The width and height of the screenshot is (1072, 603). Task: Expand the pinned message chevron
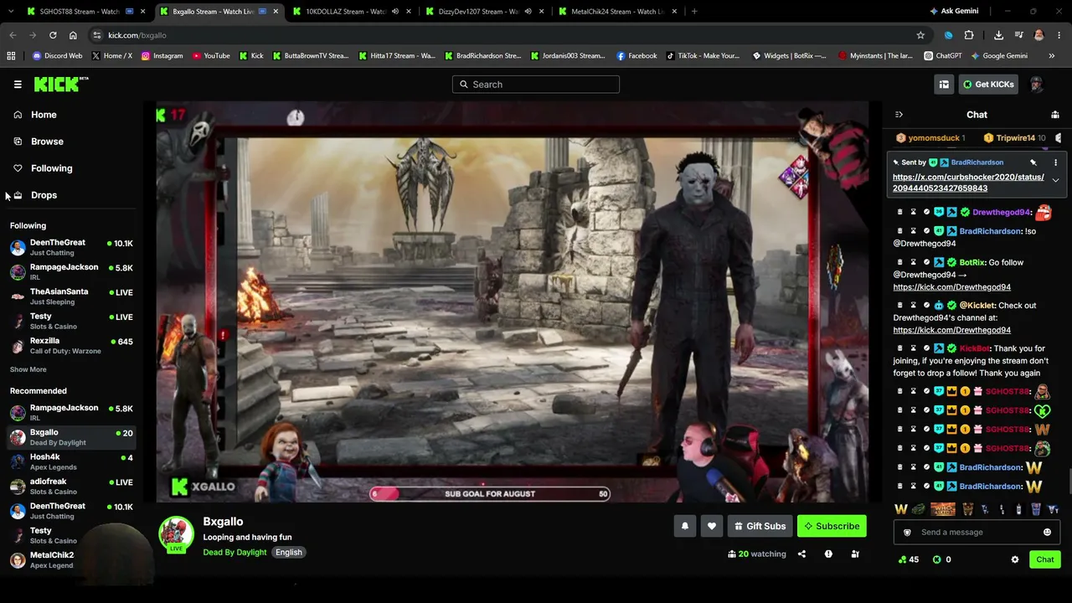point(1055,181)
